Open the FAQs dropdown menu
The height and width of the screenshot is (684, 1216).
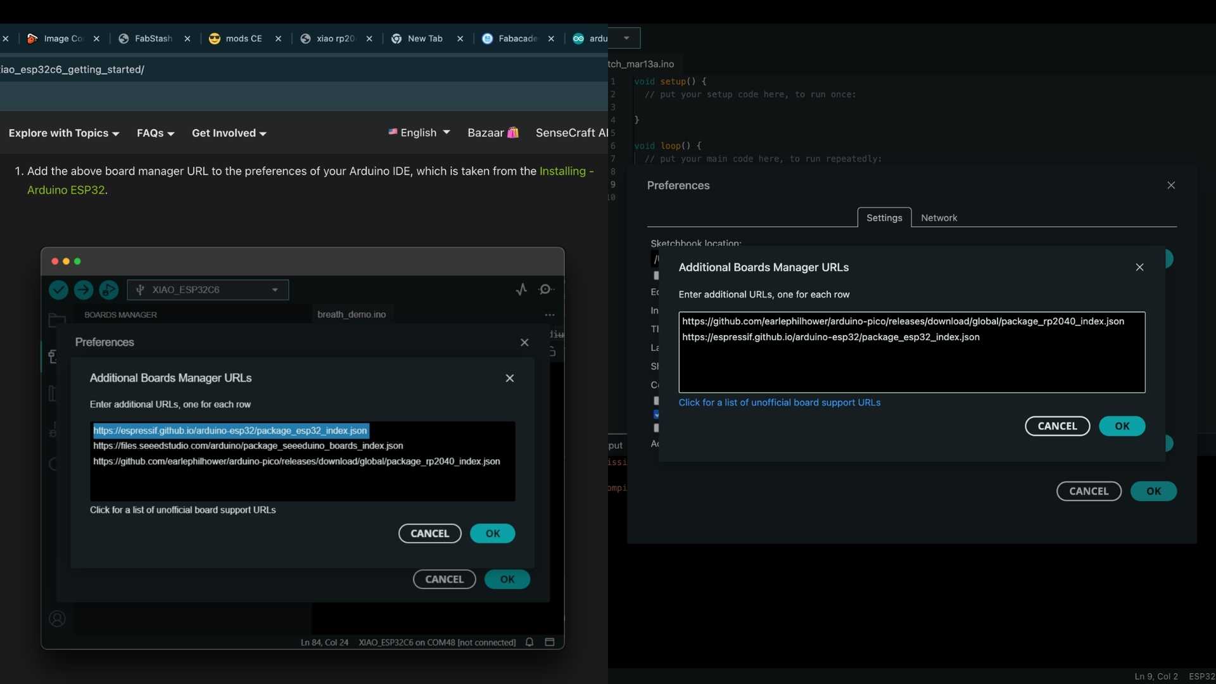(155, 133)
